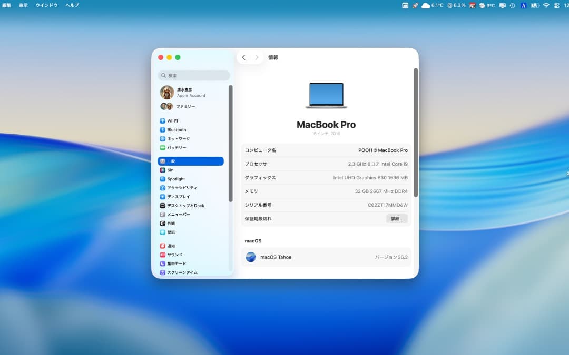Open the 編集 menu
The width and height of the screenshot is (569, 355).
(6, 5)
